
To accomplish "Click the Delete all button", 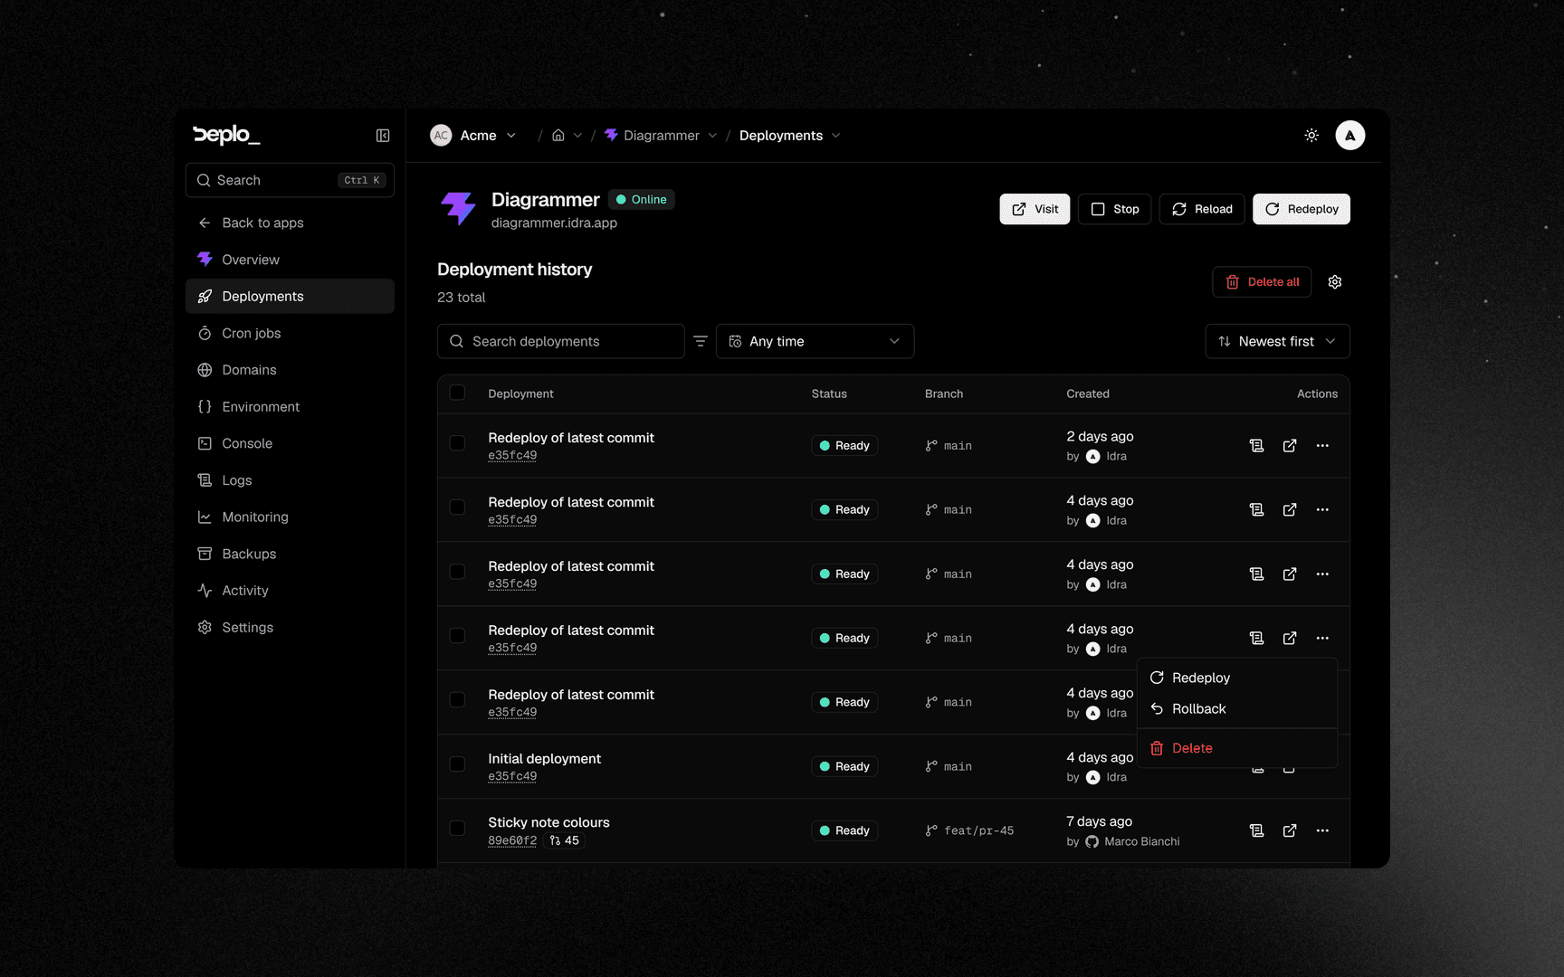I will coord(1262,282).
